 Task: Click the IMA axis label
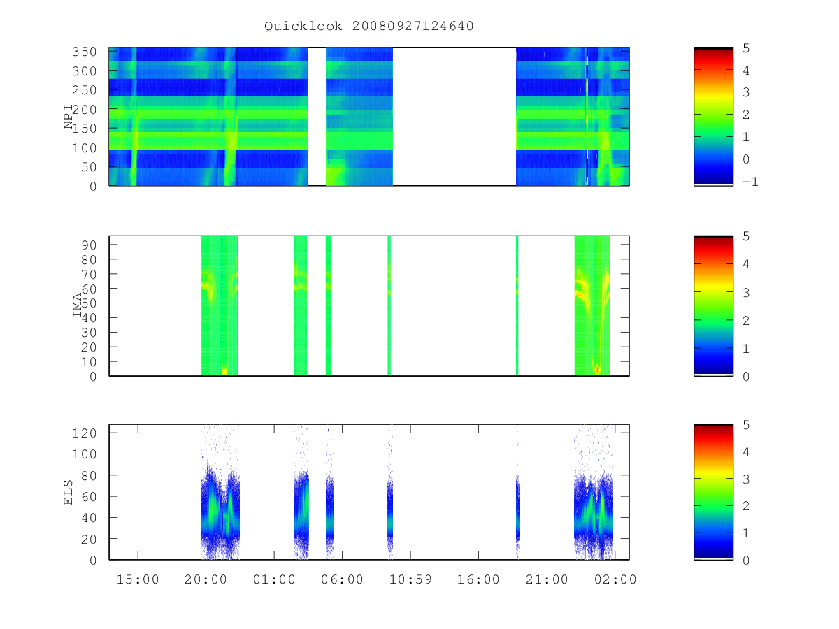(x=77, y=305)
